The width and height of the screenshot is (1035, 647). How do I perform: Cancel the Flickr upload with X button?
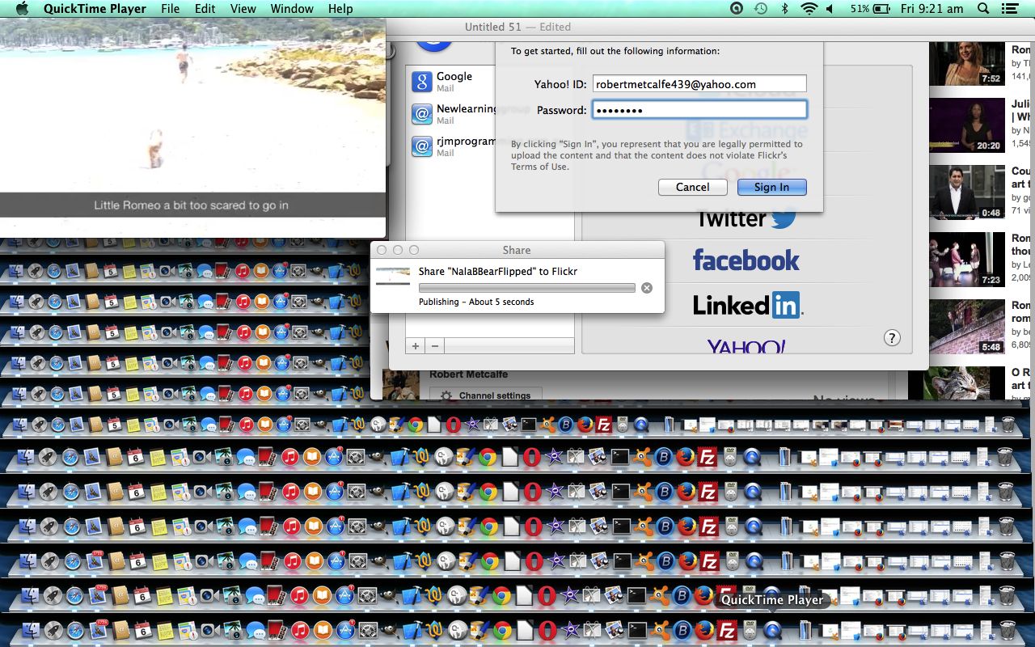[x=646, y=288]
